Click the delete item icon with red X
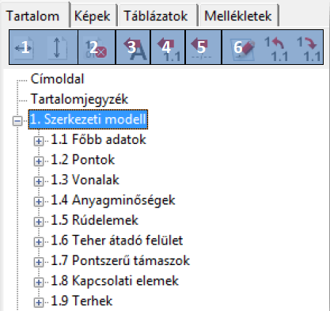The width and height of the screenshot is (330, 311). pos(97,47)
